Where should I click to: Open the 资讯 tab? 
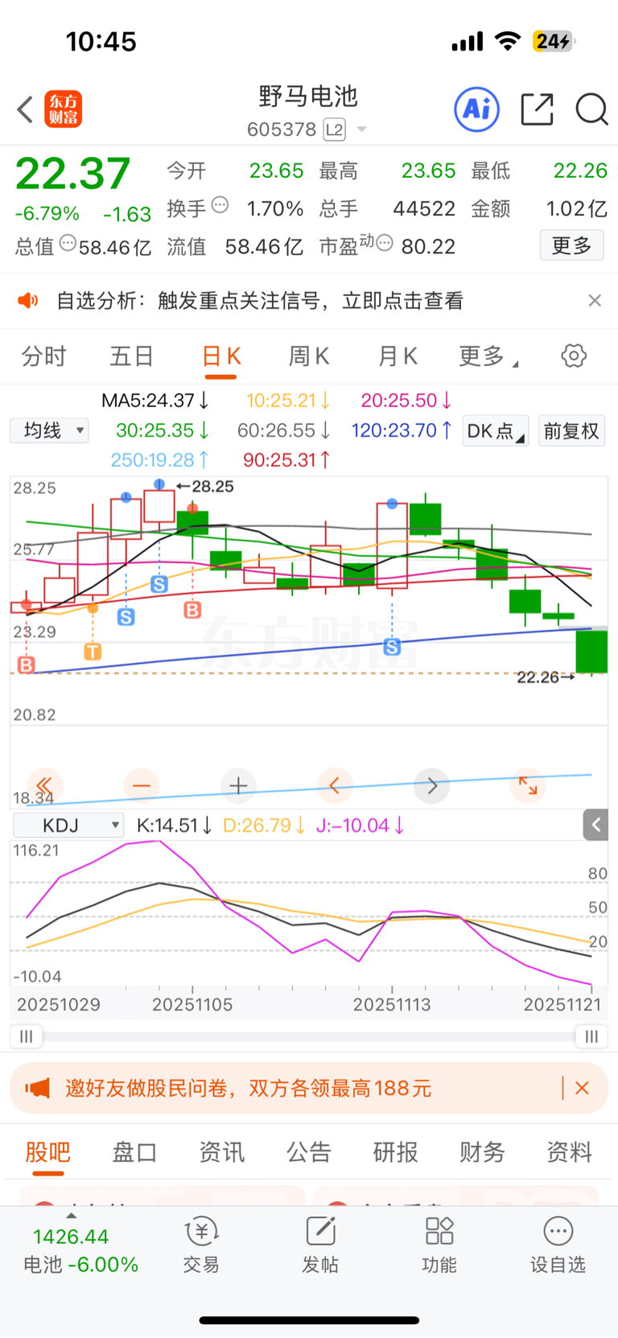(x=222, y=1152)
